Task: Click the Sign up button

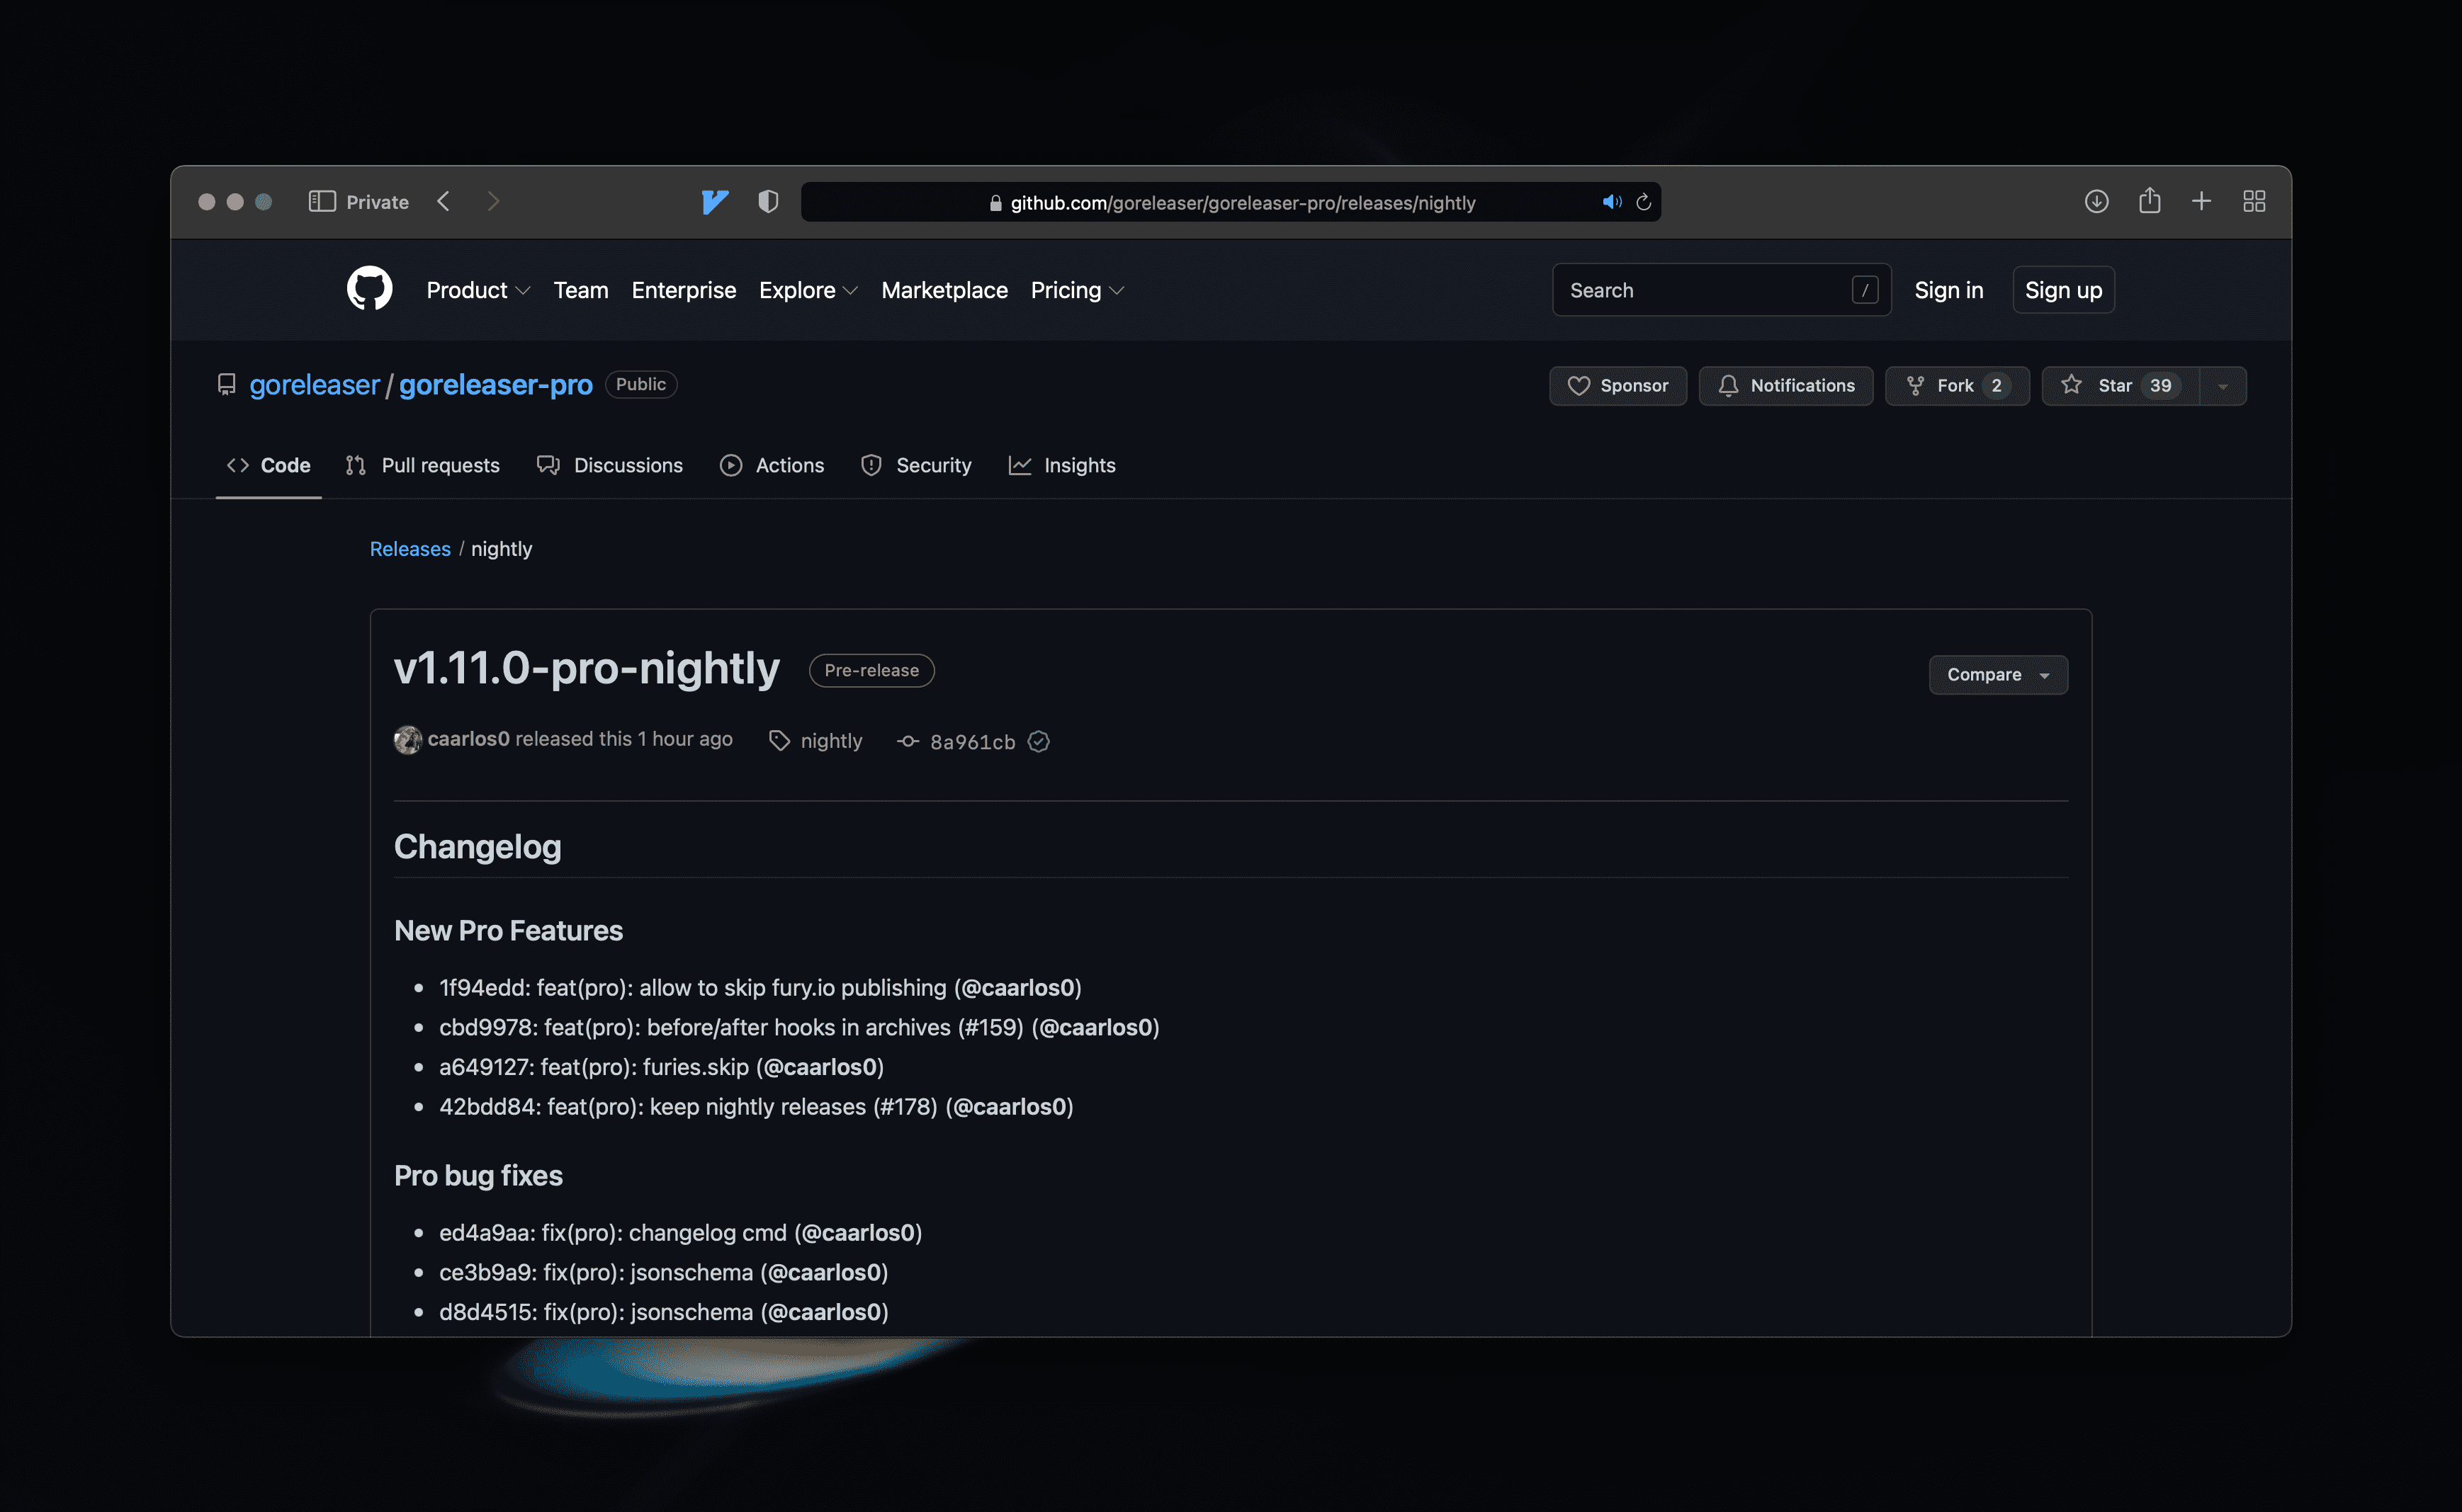Action: [x=2063, y=290]
